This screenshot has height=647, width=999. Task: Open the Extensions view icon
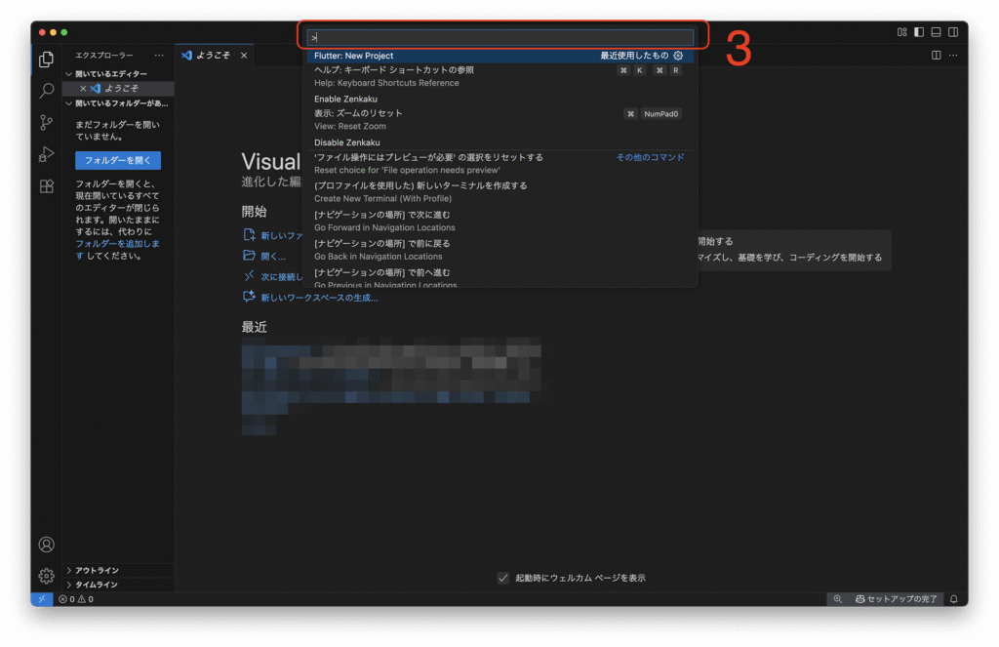point(45,185)
